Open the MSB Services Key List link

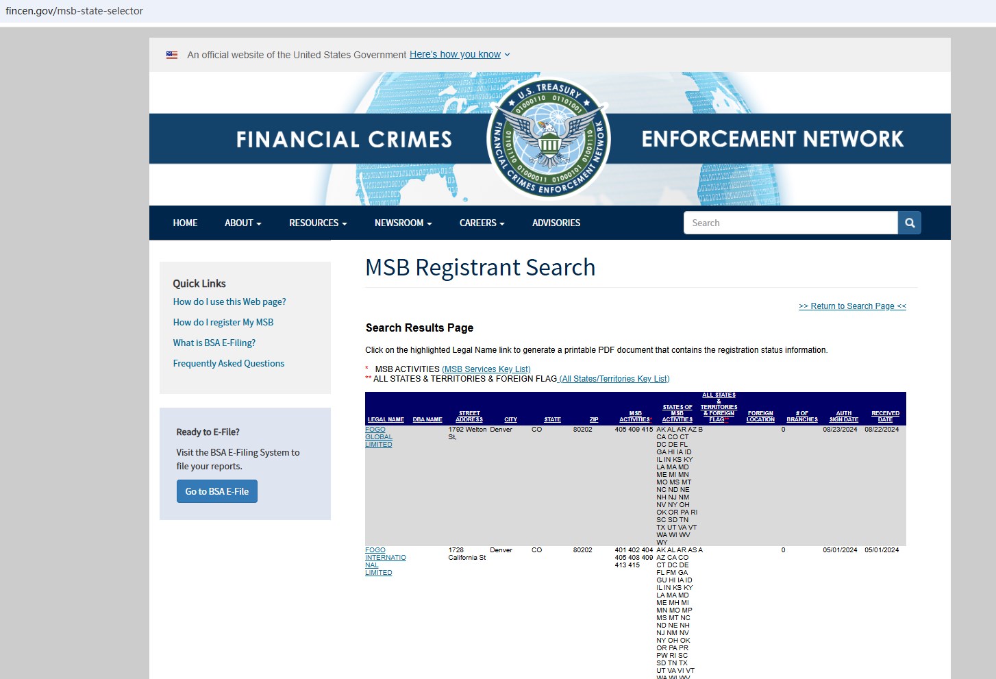(486, 369)
